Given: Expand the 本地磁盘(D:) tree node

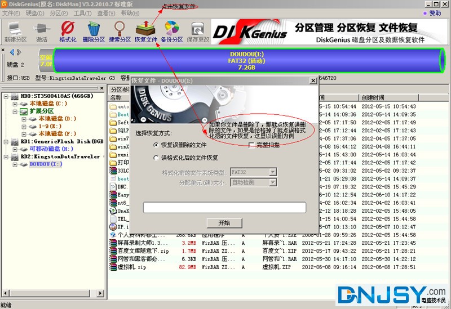Looking at the screenshot, I should (x=24, y=119).
